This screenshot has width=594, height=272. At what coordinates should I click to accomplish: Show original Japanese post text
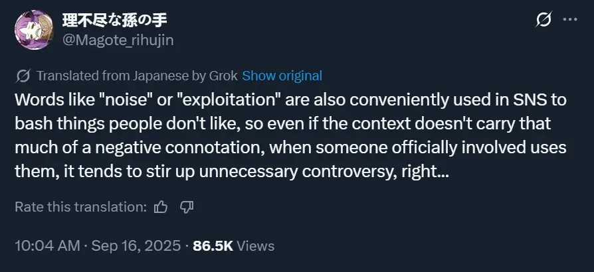(282, 76)
